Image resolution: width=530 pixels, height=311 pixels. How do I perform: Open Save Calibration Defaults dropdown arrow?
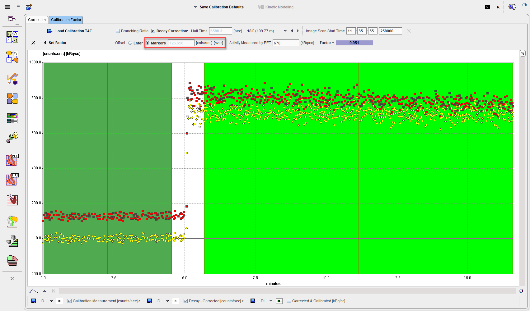[x=195, y=7]
